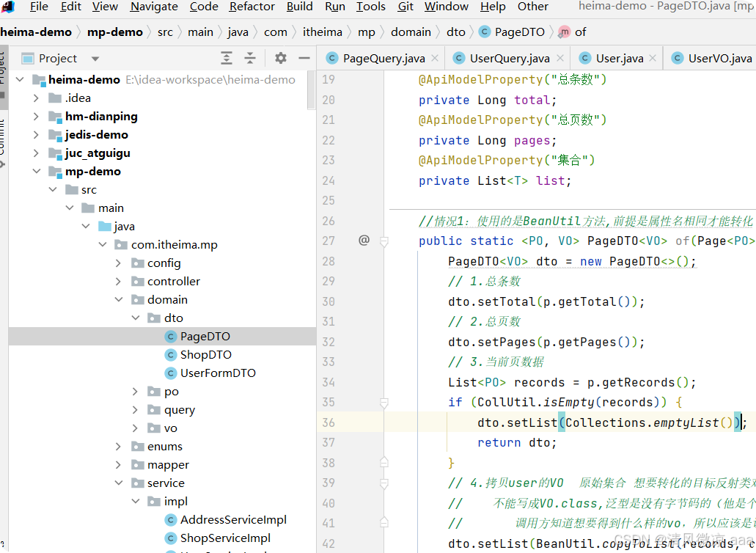
Task: Expand the .idea folder
Action: (x=36, y=98)
